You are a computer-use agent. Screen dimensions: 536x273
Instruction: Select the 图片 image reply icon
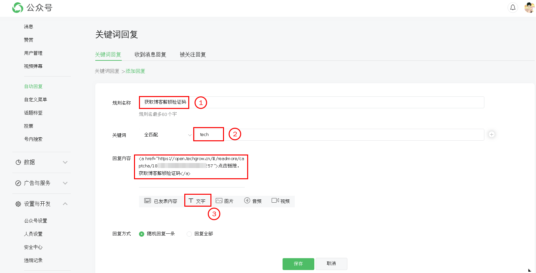(x=219, y=201)
